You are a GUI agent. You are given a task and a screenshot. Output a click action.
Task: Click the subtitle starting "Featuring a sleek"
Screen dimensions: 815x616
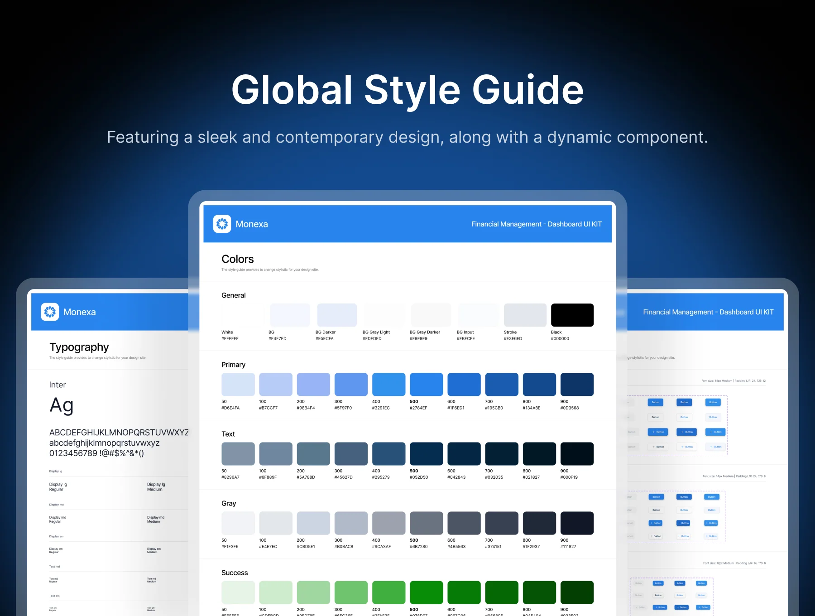tap(407, 137)
